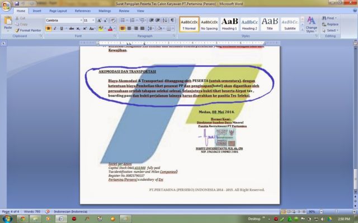Apply the Heading 1 style

[x=229, y=24]
